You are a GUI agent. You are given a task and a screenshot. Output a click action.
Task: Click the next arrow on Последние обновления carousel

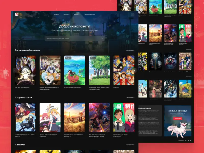135,70
